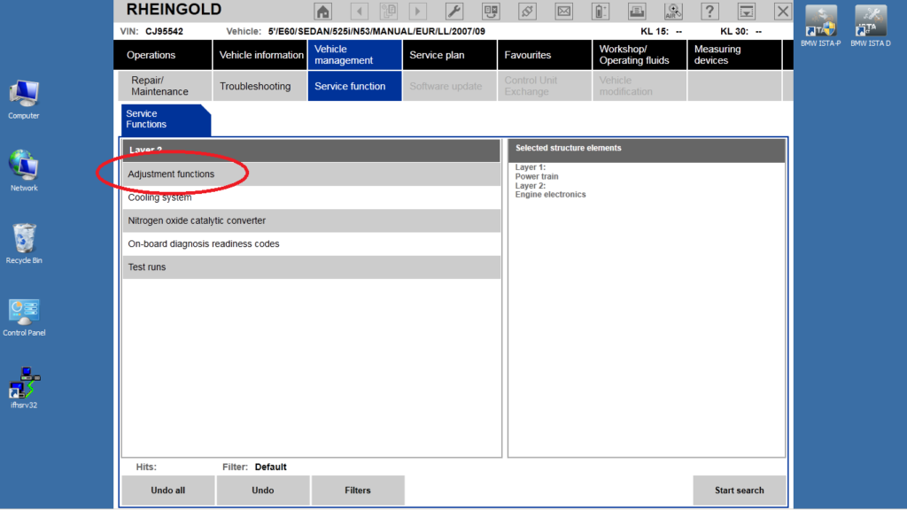907x510 pixels.
Task: Open the AIR search icon
Action: click(x=673, y=11)
